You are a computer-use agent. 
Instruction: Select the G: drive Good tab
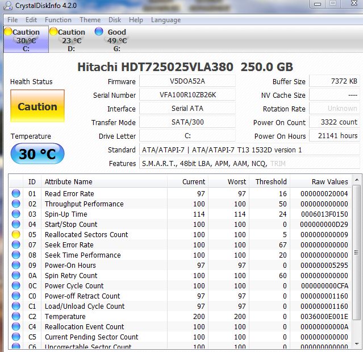coord(116,39)
